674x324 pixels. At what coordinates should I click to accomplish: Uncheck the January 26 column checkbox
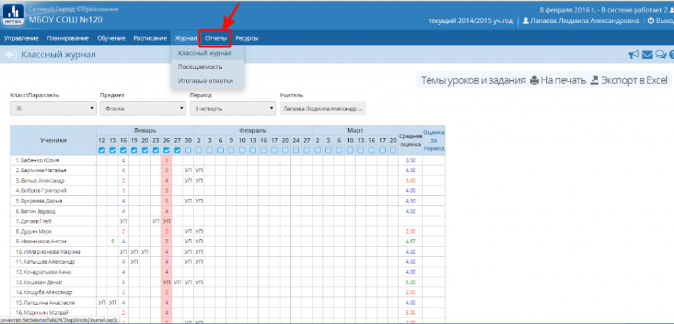166,150
